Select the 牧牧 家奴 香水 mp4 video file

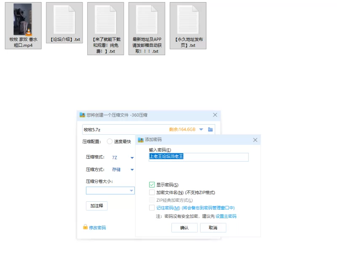pos(23,26)
